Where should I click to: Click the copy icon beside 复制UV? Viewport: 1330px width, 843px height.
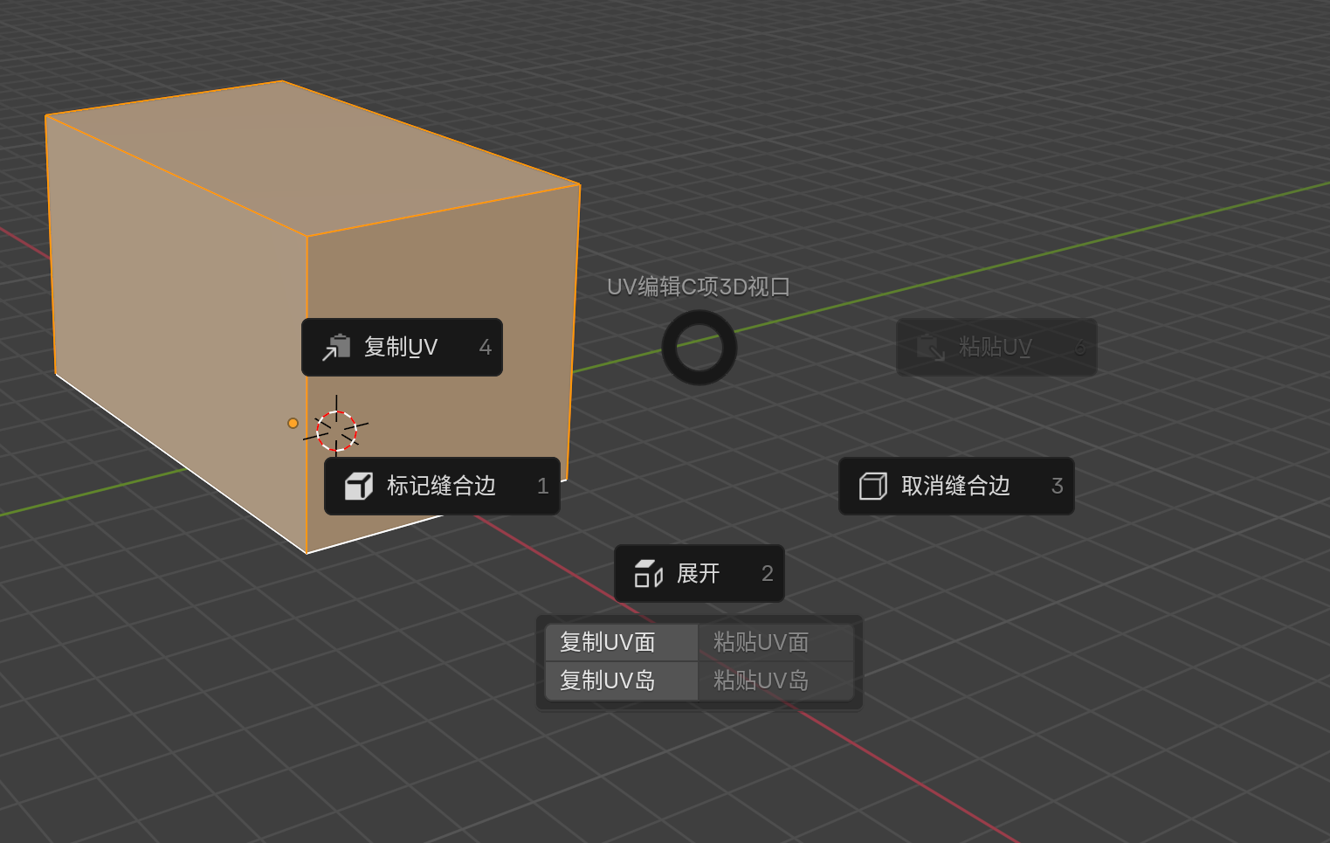click(336, 348)
